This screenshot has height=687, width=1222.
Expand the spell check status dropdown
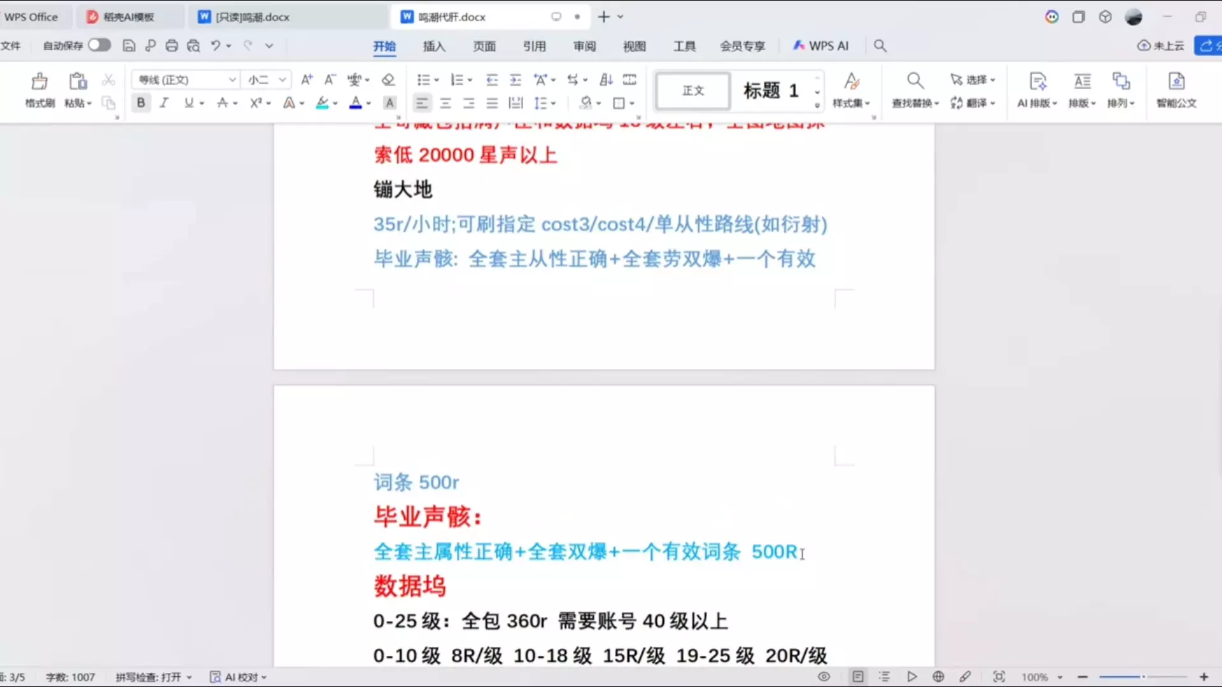tap(189, 677)
